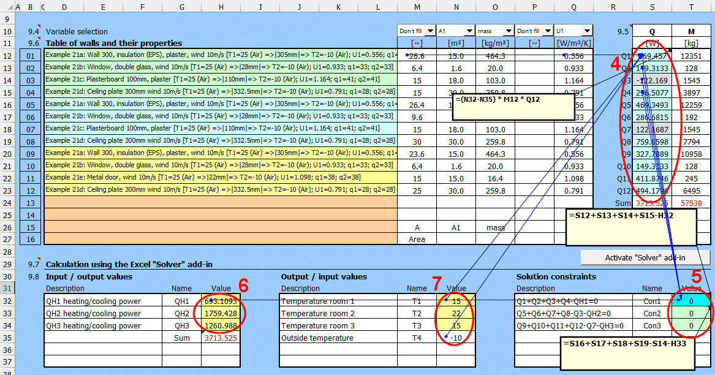The image size is (715, 375).
Task: Select the column H header
Action: [221, 7]
